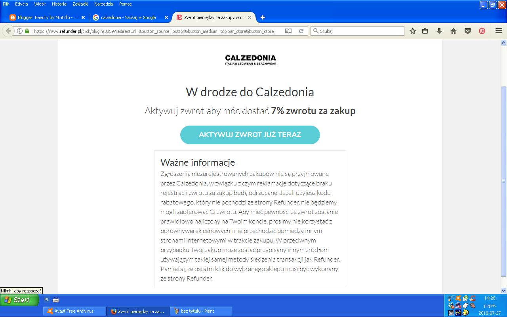
Task: Click the Calzedonia logo
Action: [250, 60]
